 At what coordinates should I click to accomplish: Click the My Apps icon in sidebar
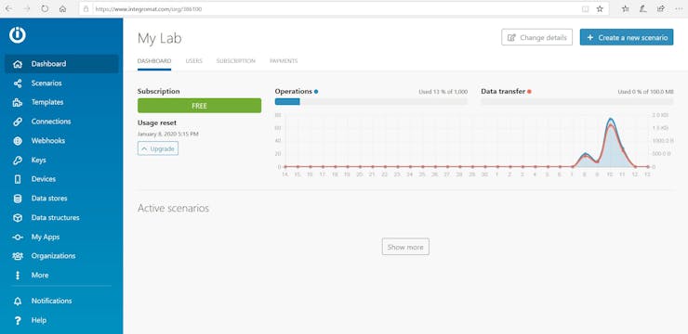pyautogui.click(x=18, y=237)
